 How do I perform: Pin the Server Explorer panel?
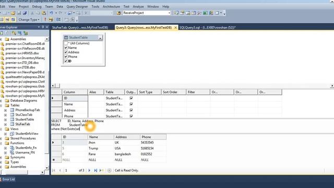click(43, 27)
